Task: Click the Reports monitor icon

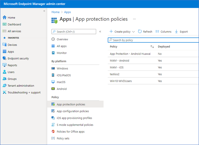Action: coord(5,65)
